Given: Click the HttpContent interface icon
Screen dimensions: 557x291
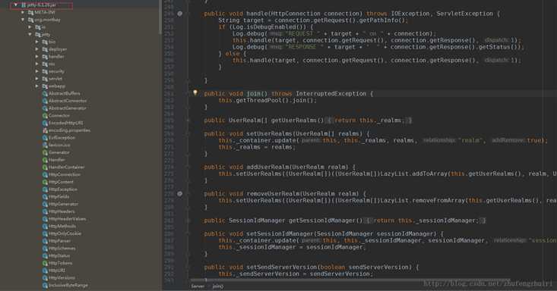Looking at the screenshot, I should pos(45,182).
